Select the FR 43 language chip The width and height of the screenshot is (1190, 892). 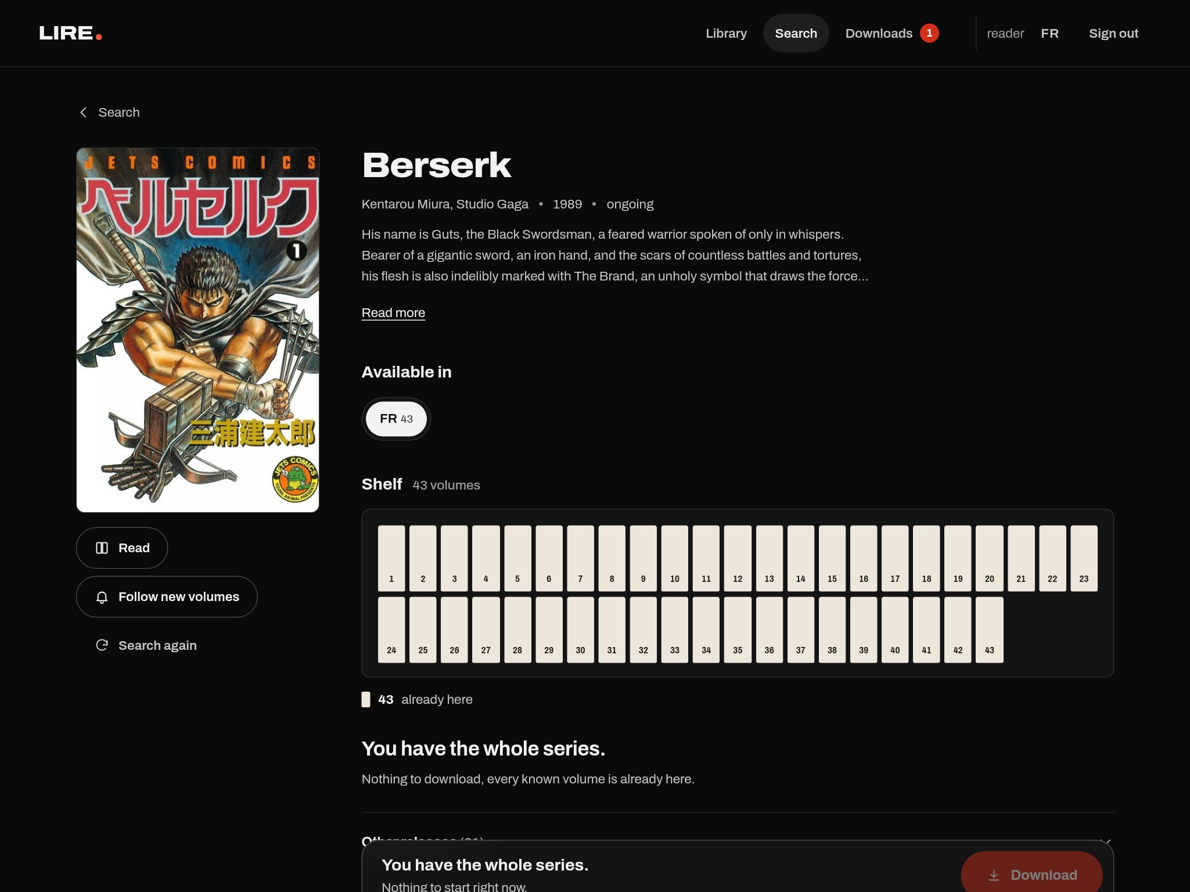click(396, 419)
